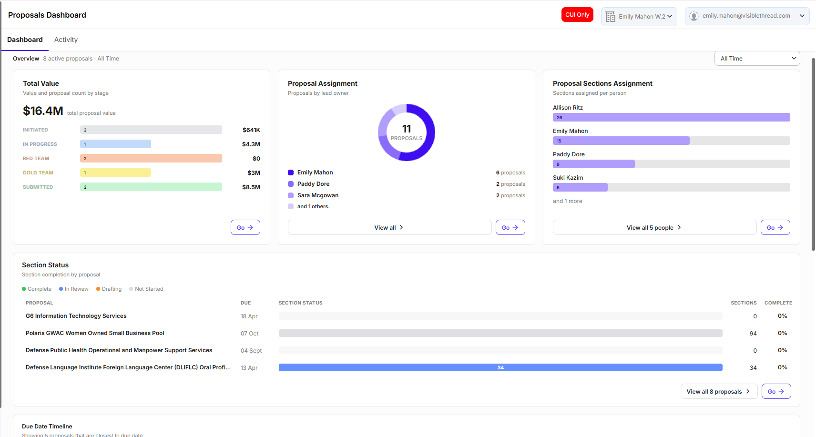Click Go button in Proposal Sections Assignment card

pyautogui.click(x=775, y=227)
